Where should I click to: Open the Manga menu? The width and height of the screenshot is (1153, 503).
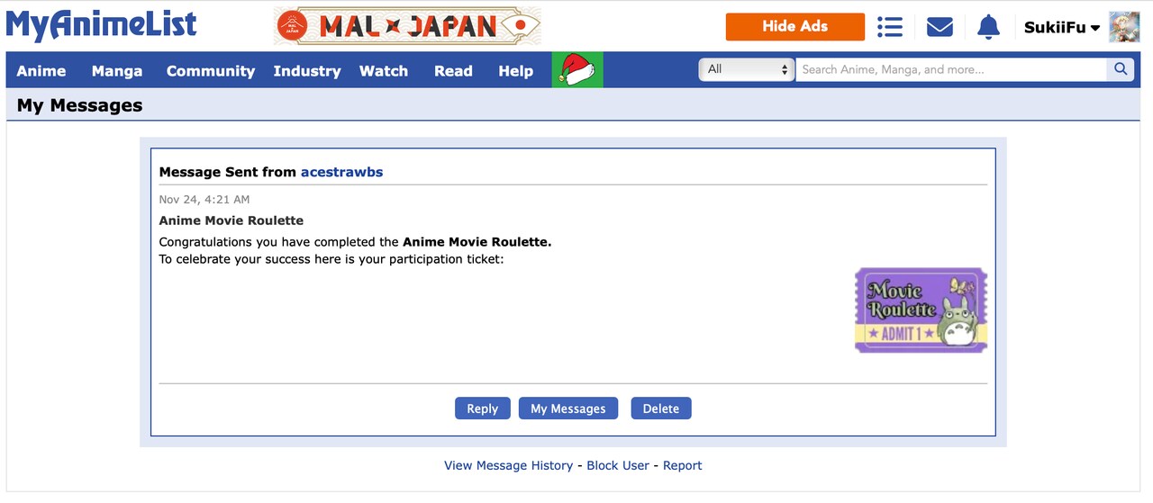(117, 70)
